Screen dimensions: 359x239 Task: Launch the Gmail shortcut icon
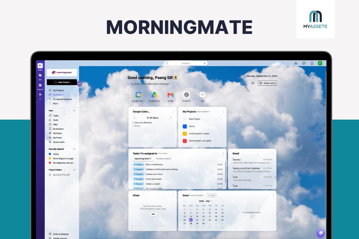coord(171,95)
